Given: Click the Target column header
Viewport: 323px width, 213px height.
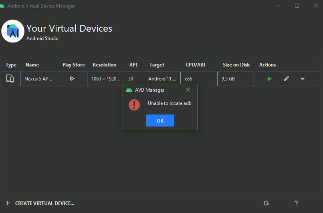Looking at the screenshot, I should (157, 65).
